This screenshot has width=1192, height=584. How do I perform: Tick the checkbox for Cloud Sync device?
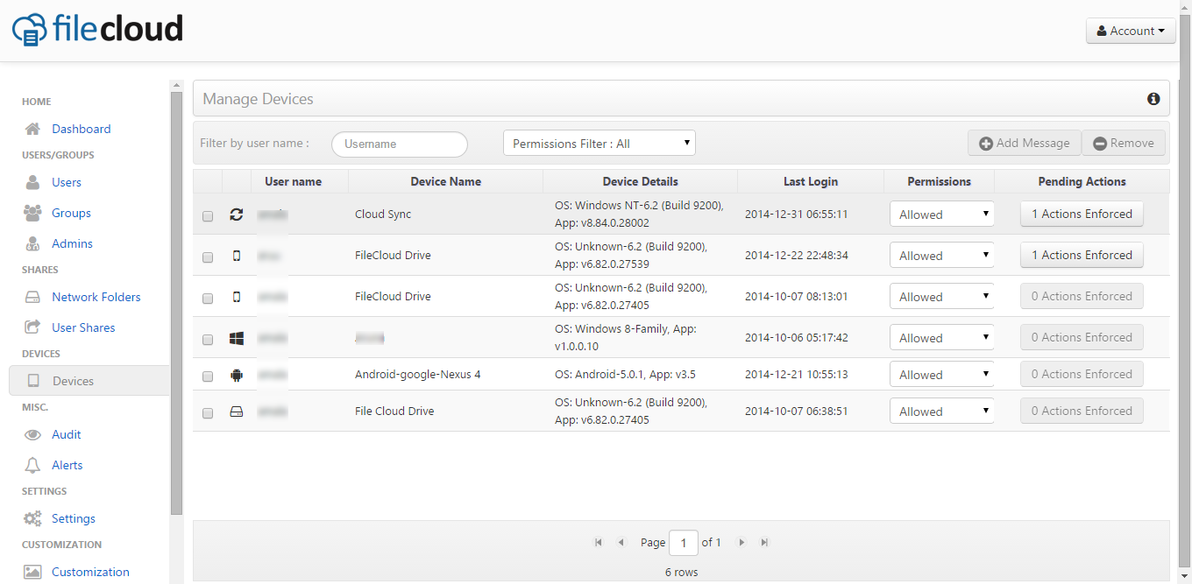click(x=208, y=216)
